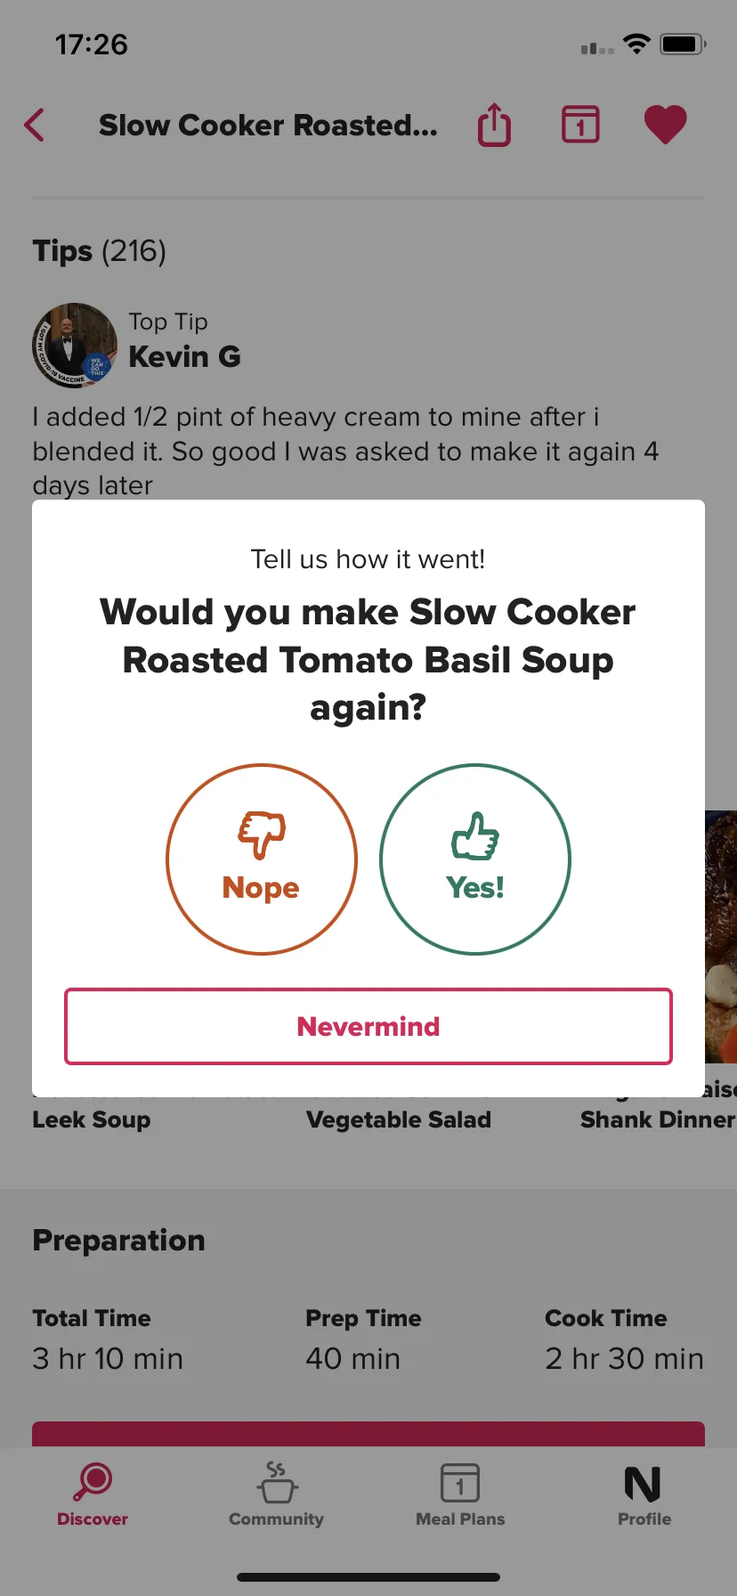
Task: Tap the red button below preparation times
Action: click(368, 1434)
